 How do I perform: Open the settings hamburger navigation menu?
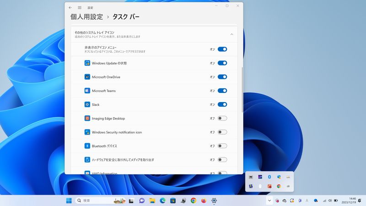tap(80, 7)
